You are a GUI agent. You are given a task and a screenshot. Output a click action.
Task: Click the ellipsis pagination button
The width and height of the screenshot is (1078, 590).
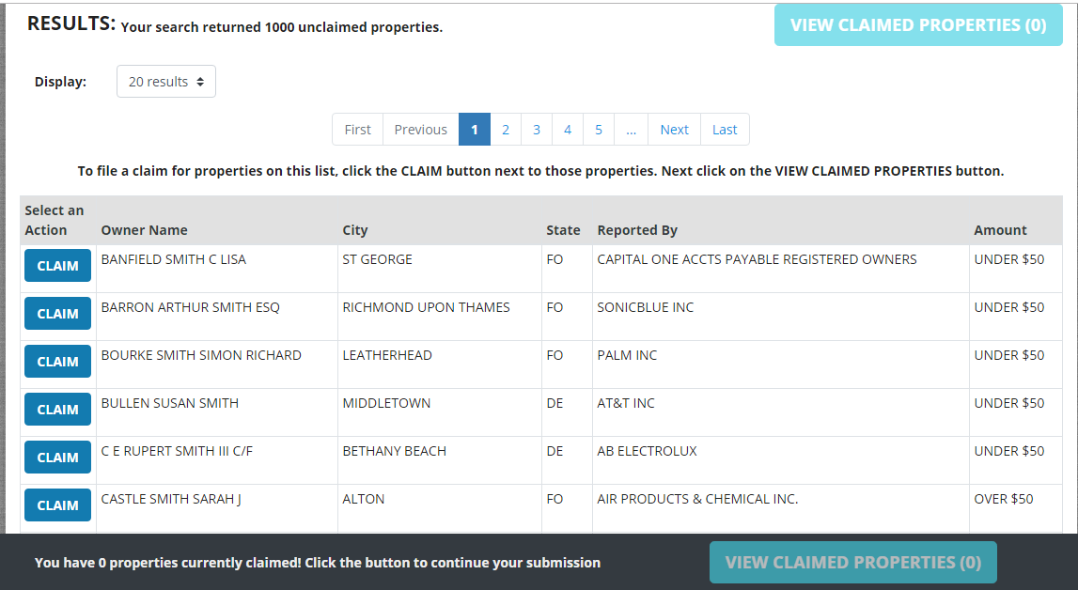click(631, 129)
